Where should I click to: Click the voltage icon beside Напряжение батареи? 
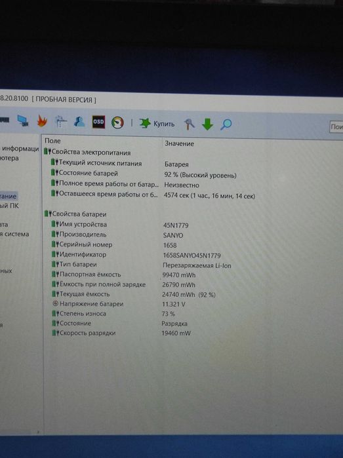click(55, 303)
